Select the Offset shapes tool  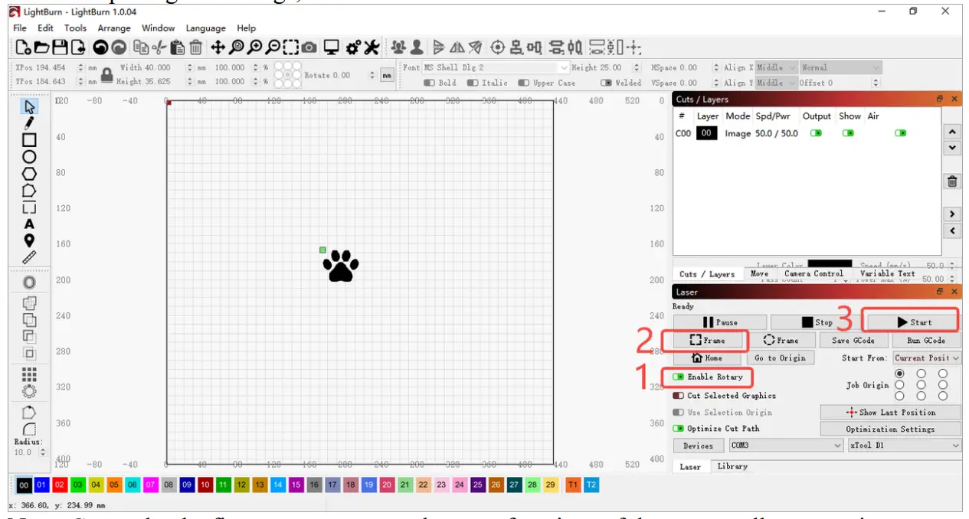29,282
